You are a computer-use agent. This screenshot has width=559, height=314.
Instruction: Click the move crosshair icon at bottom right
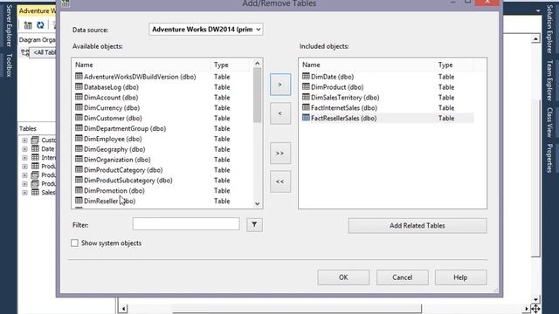[x=535, y=308]
